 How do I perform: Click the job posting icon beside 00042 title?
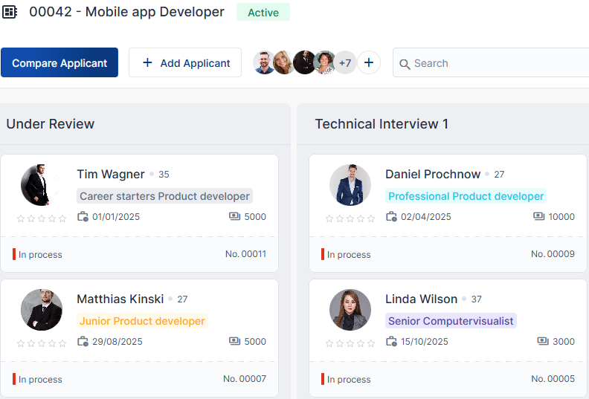[10, 12]
